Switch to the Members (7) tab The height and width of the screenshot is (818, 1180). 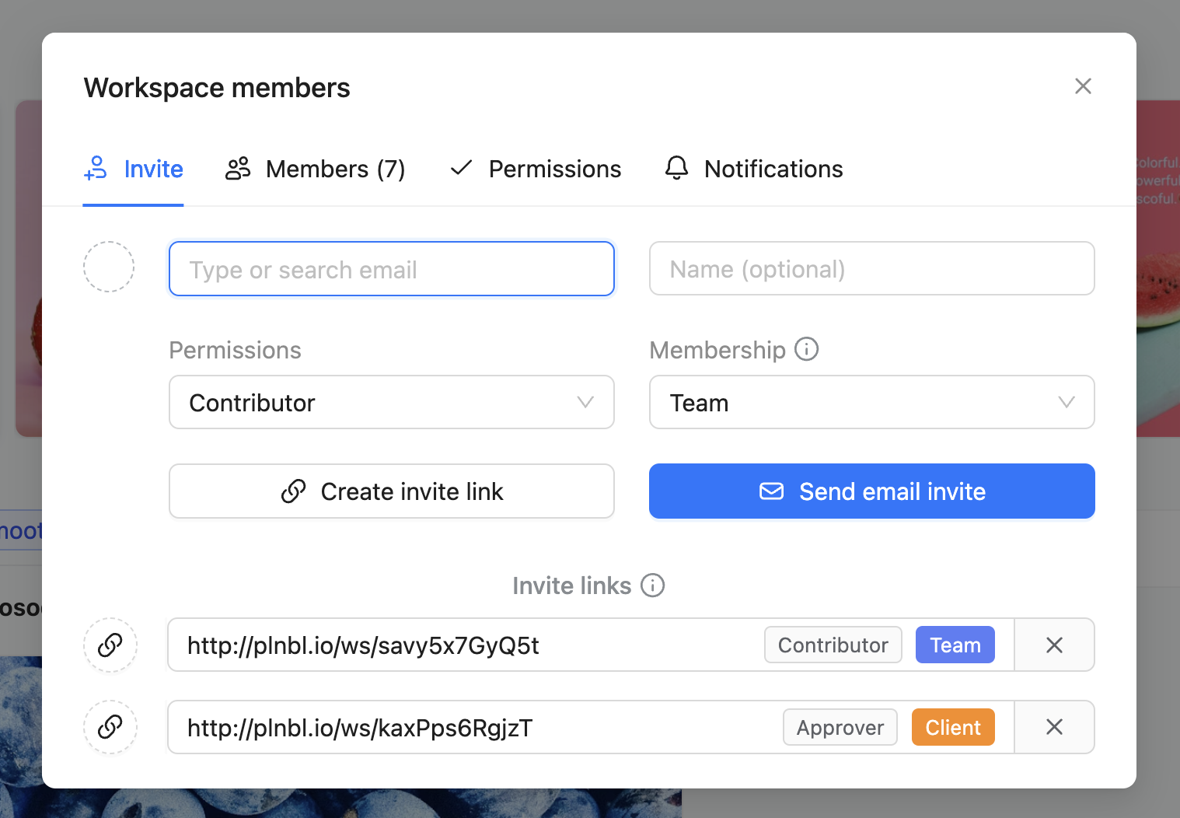[316, 169]
